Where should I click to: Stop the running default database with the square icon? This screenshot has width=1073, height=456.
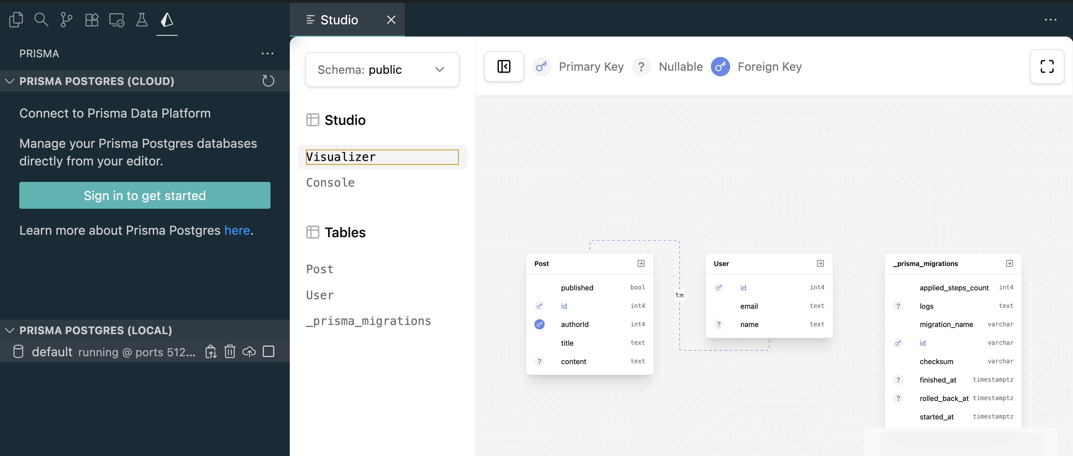[269, 352]
